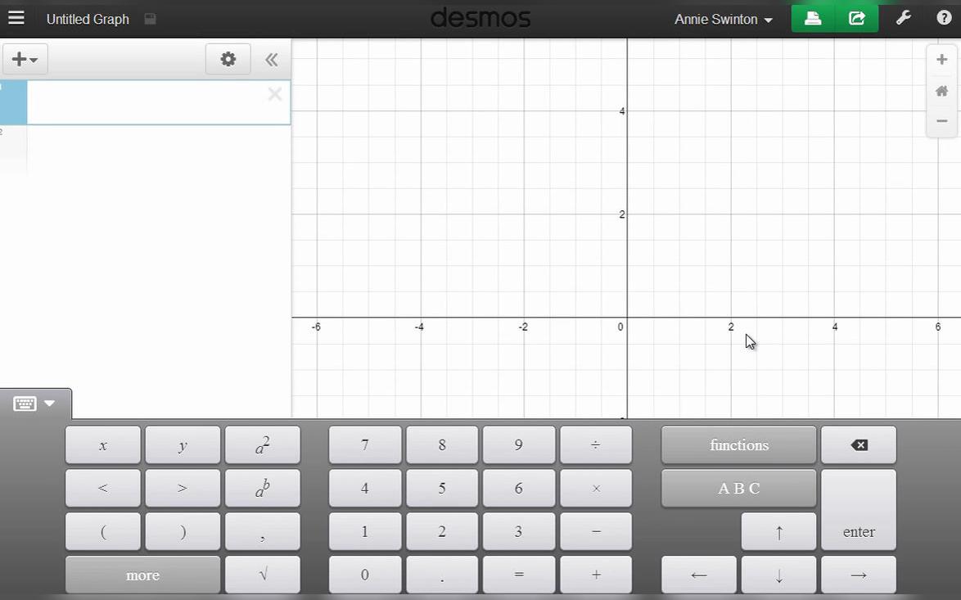Open the keyboard options dropdown arrow

point(51,403)
